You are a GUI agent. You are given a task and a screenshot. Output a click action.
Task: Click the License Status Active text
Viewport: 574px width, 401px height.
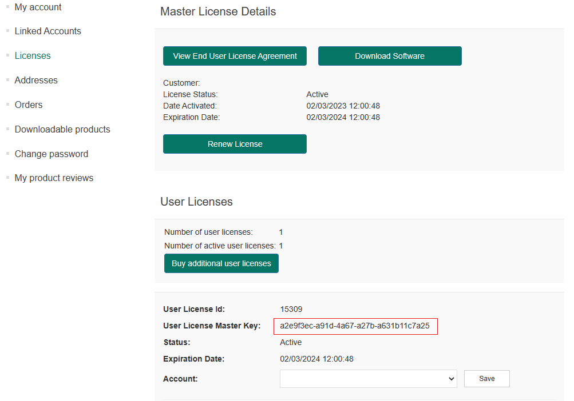317,95
